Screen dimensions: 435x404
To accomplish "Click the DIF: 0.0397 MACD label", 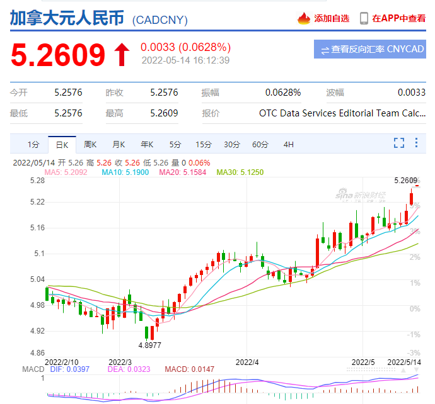I will [69, 369].
